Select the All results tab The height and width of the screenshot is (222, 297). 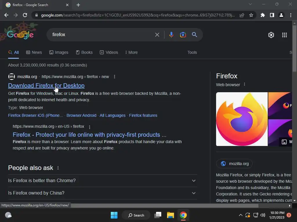[x=13, y=53]
